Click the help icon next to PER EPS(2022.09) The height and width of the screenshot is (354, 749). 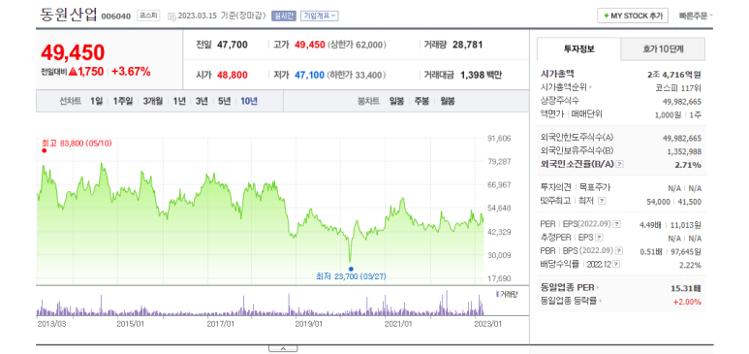pos(616,223)
